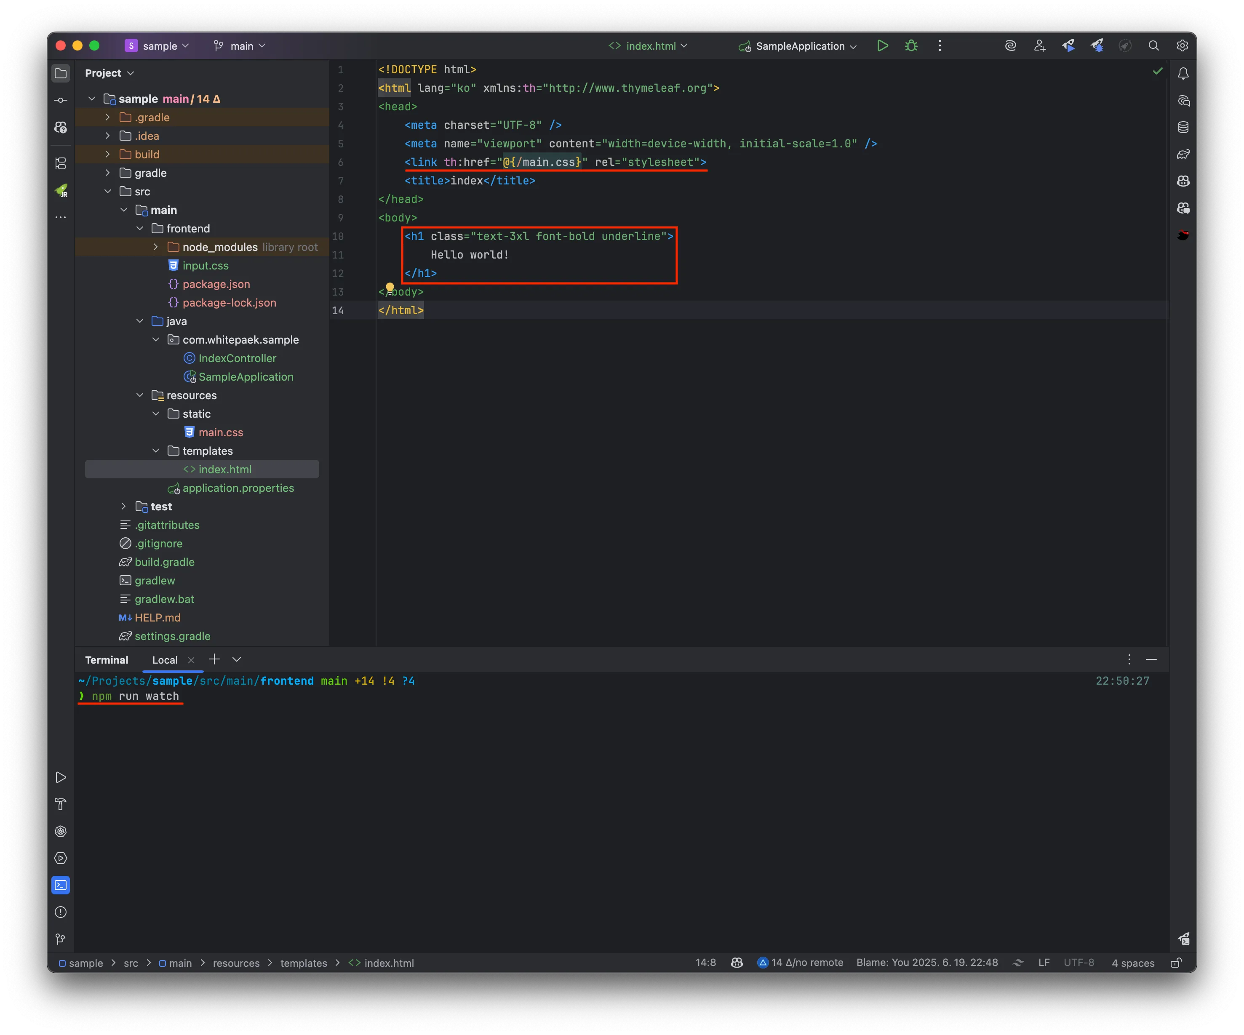
Task: Open input.css file
Action: 205,265
